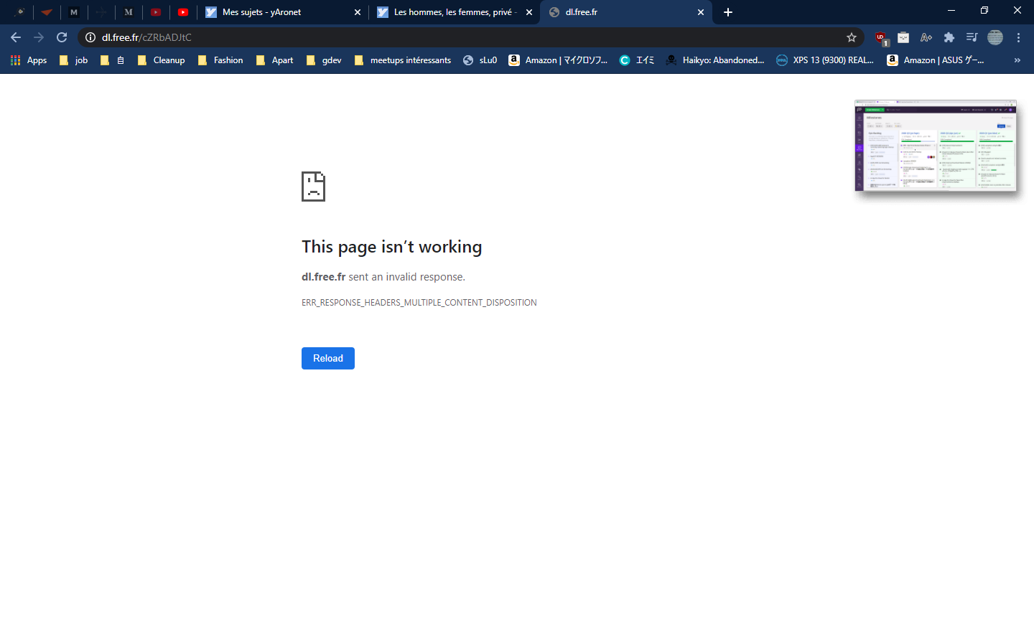Switch to the Mes sujets - yAronet tab
Screen dimensions: 1034x617
coord(262,12)
